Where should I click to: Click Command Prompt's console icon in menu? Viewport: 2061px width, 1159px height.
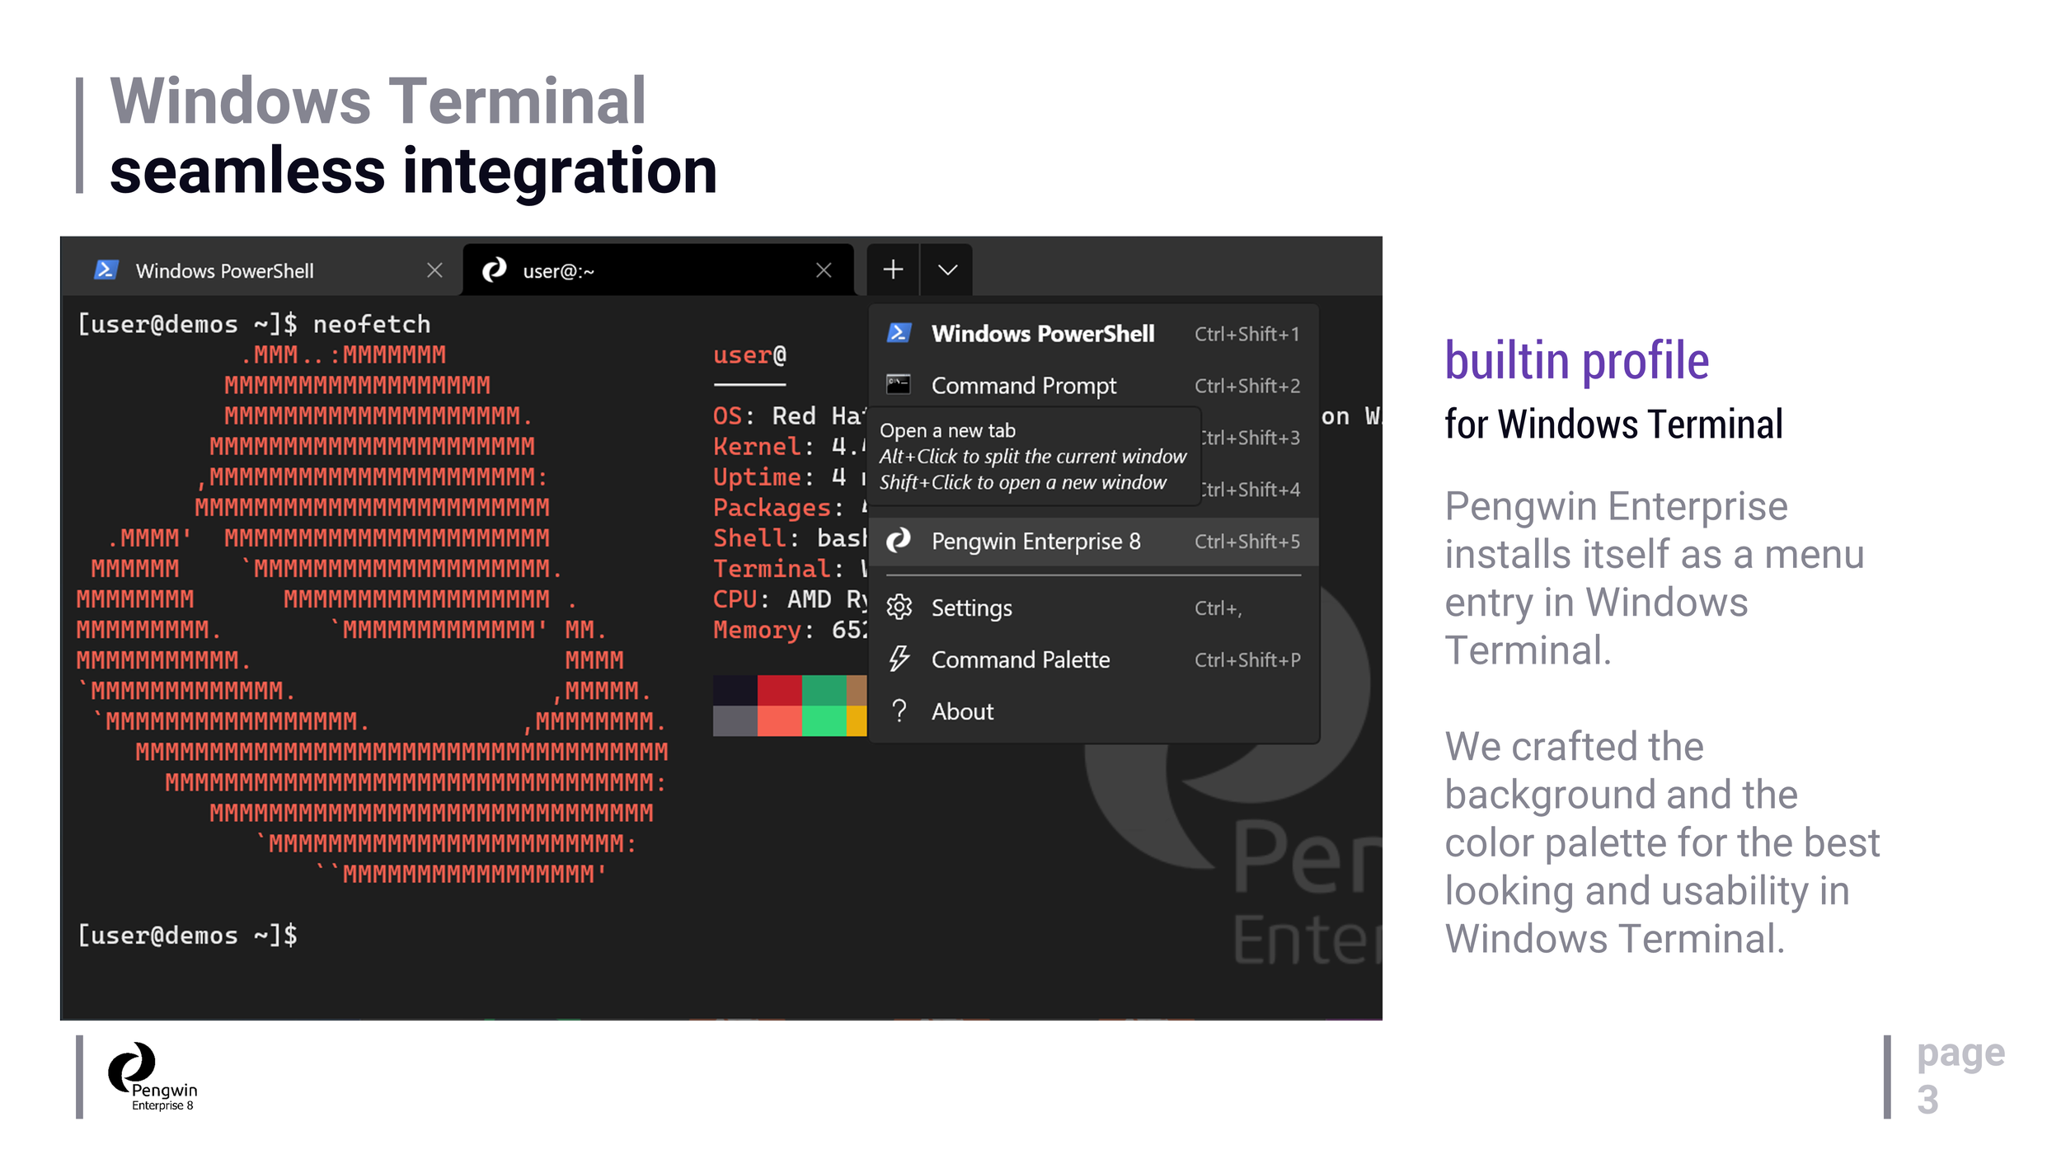tap(898, 385)
